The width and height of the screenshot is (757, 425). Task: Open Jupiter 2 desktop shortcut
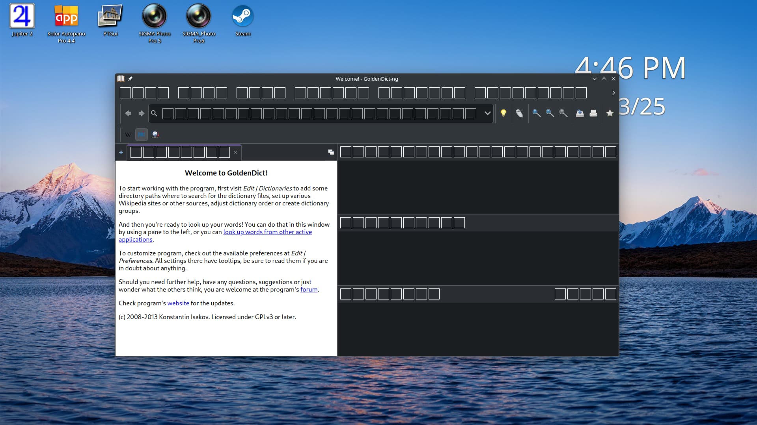[x=22, y=20]
